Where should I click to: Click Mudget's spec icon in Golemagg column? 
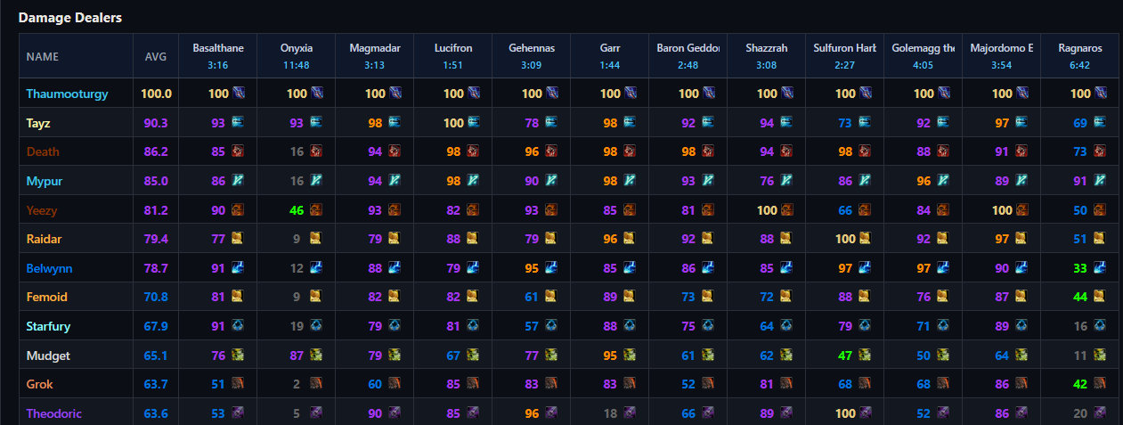click(943, 356)
